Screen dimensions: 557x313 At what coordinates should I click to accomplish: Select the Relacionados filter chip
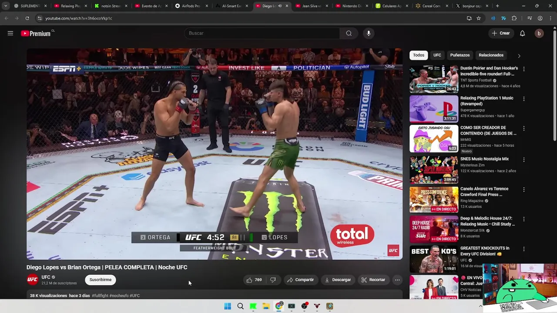491,55
